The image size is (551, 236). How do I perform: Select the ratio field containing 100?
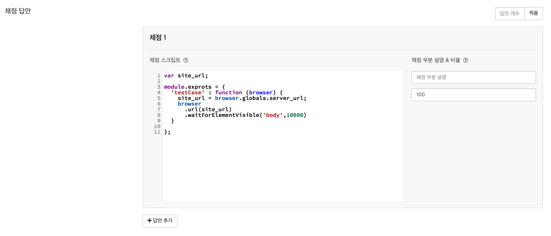click(x=473, y=95)
